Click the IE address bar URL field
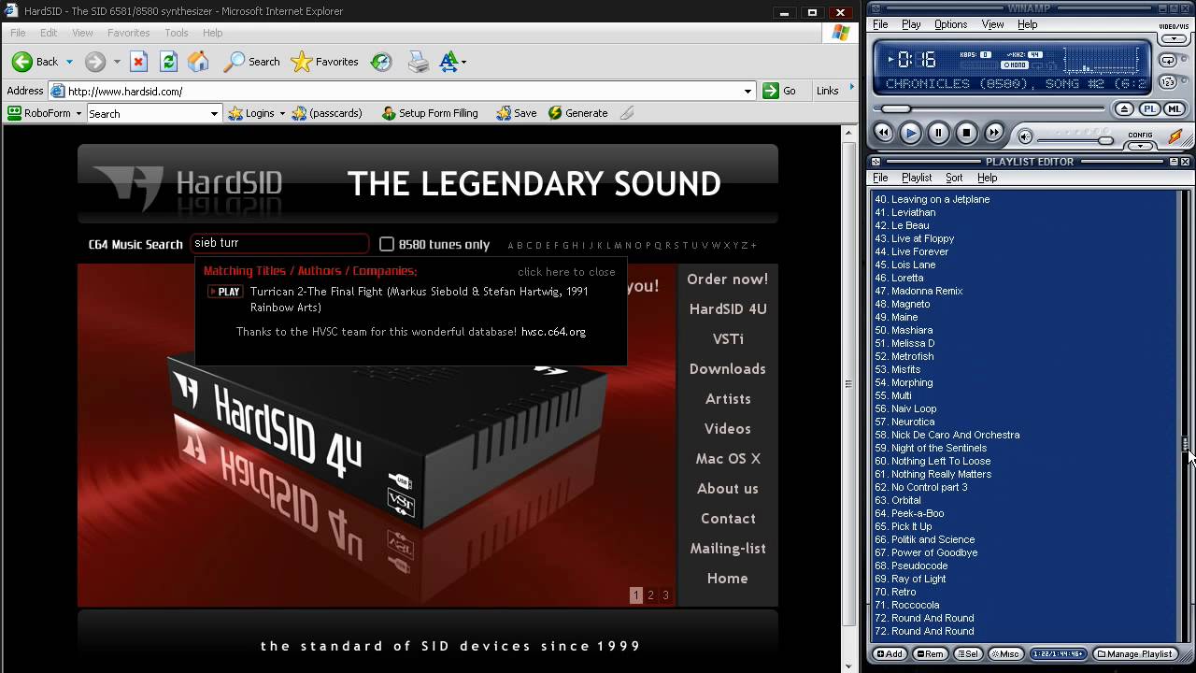Screen dimensions: 1196x673 403,91
